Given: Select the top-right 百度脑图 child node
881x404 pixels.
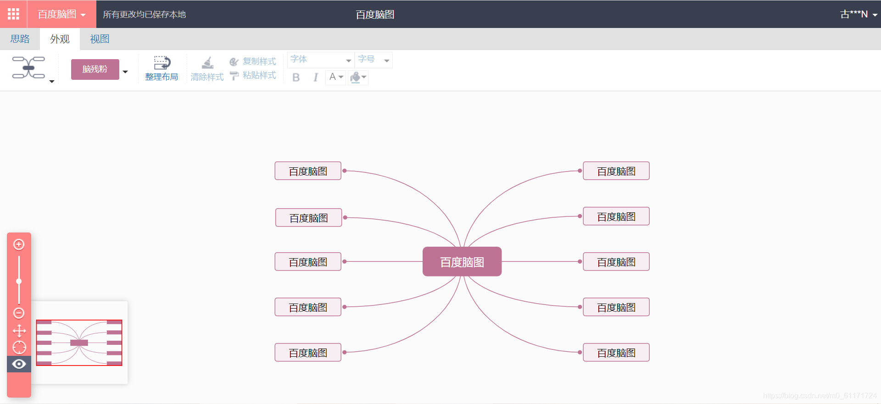Looking at the screenshot, I should coord(616,171).
